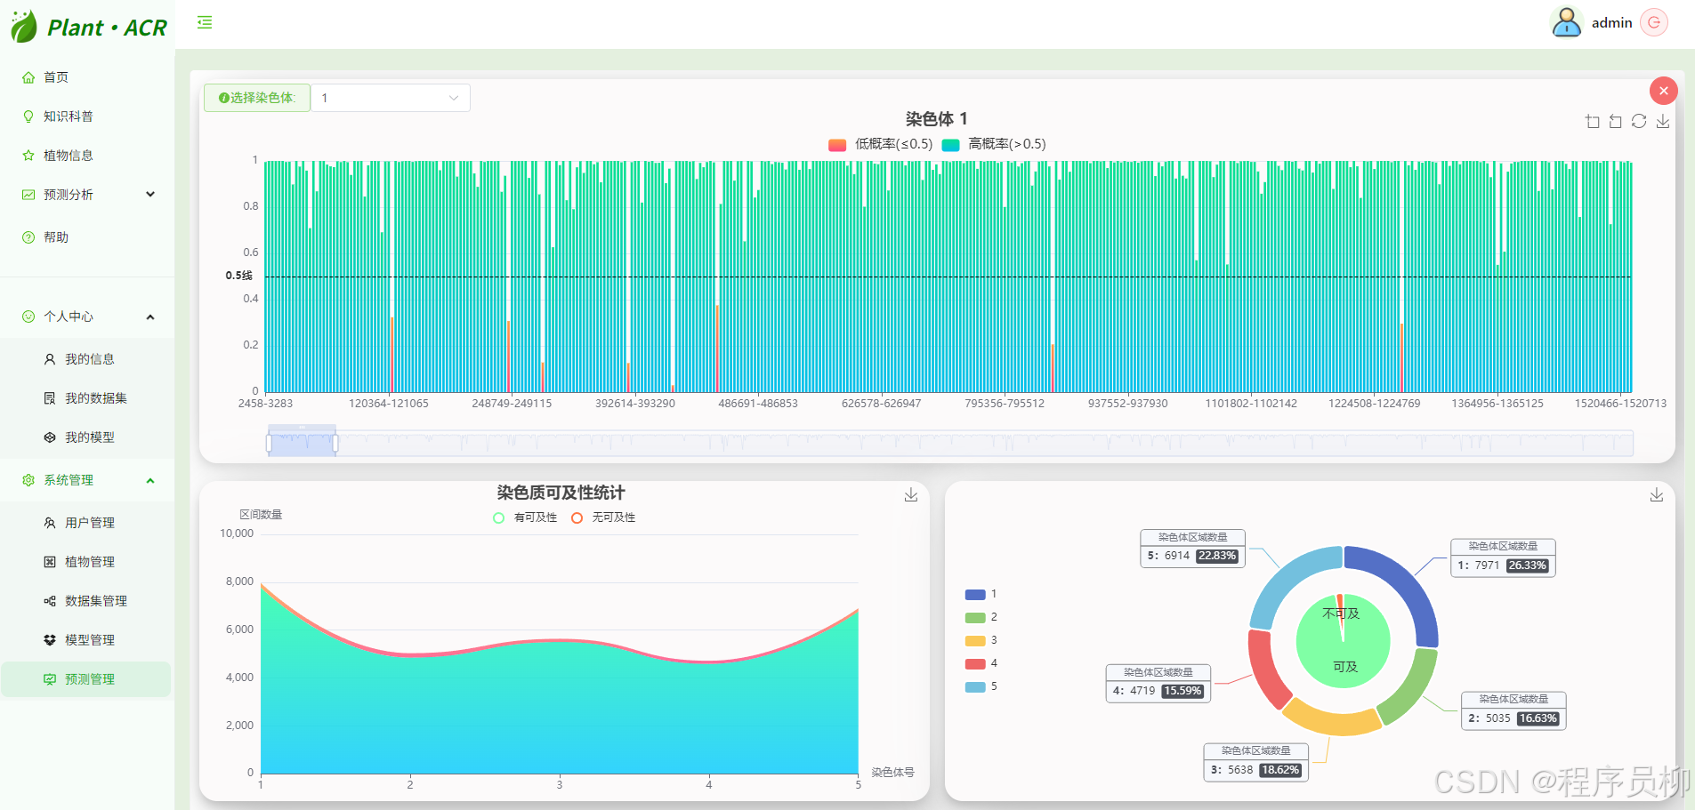Viewport: 1695px width, 810px height.
Task: Collapse the sidebar with the hamburger icon
Action: (205, 22)
